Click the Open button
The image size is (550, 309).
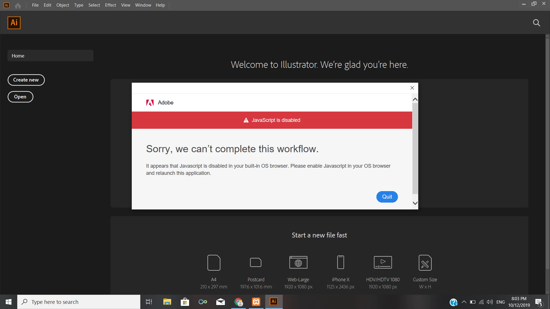pyautogui.click(x=20, y=97)
